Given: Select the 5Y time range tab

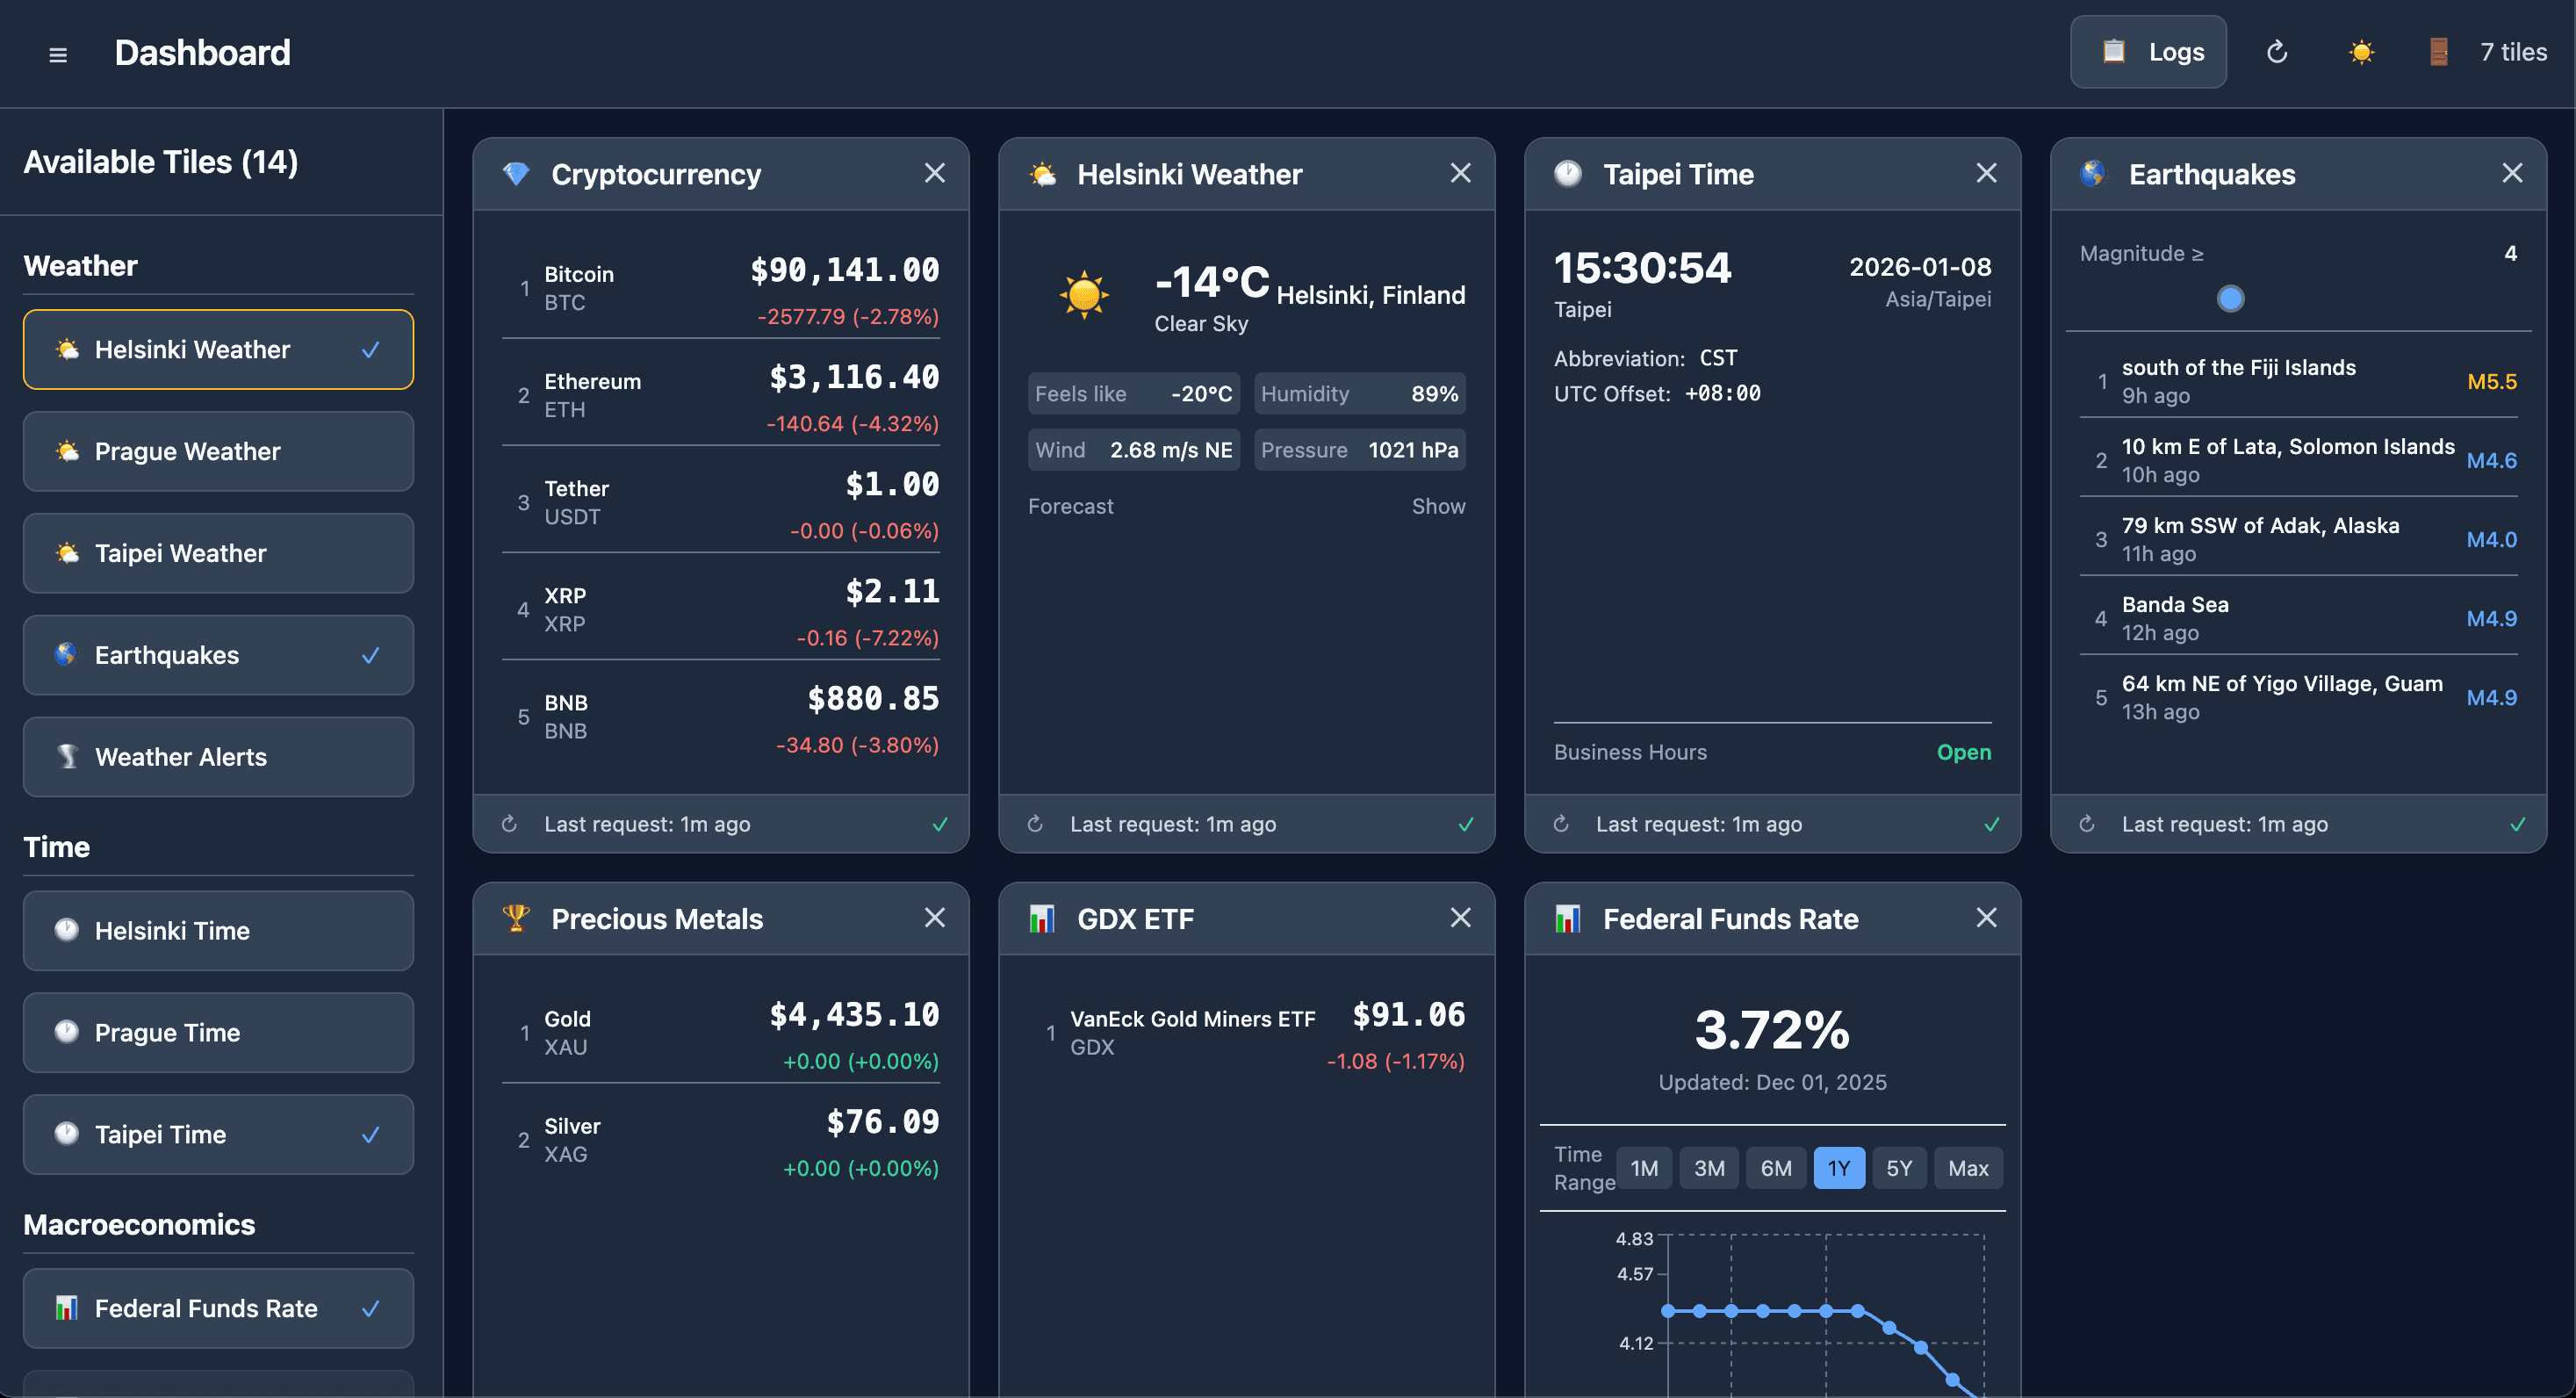Looking at the screenshot, I should click(x=1898, y=1167).
